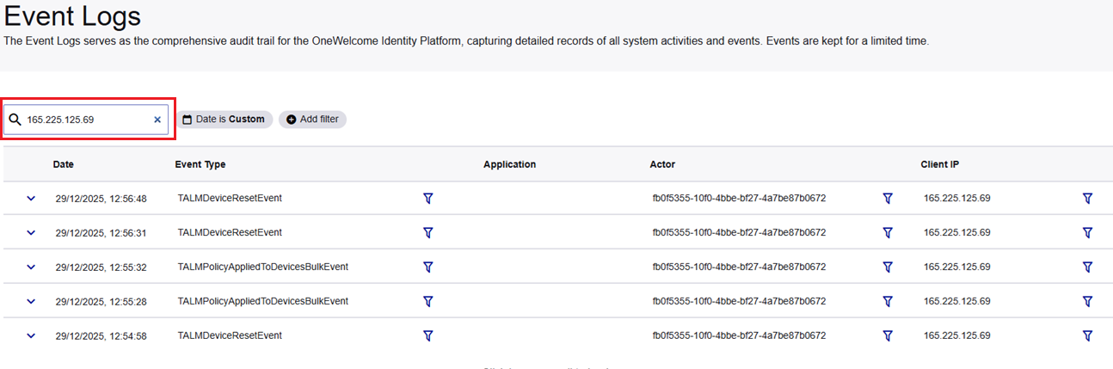Expand the 12:55:28 event row chevron
The width and height of the screenshot is (1113, 369).
(x=31, y=301)
